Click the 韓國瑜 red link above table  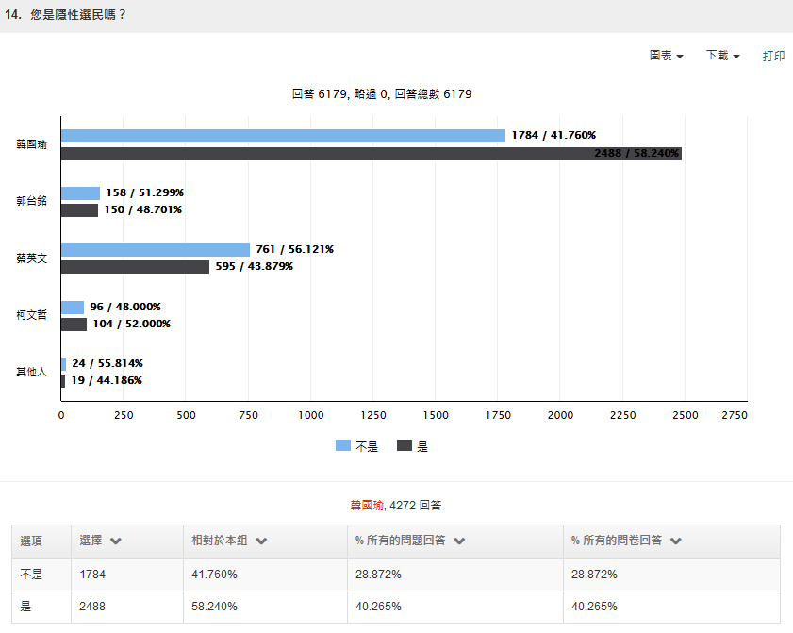click(367, 505)
